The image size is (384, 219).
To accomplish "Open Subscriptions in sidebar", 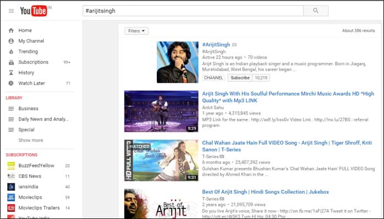I will click(33, 62).
